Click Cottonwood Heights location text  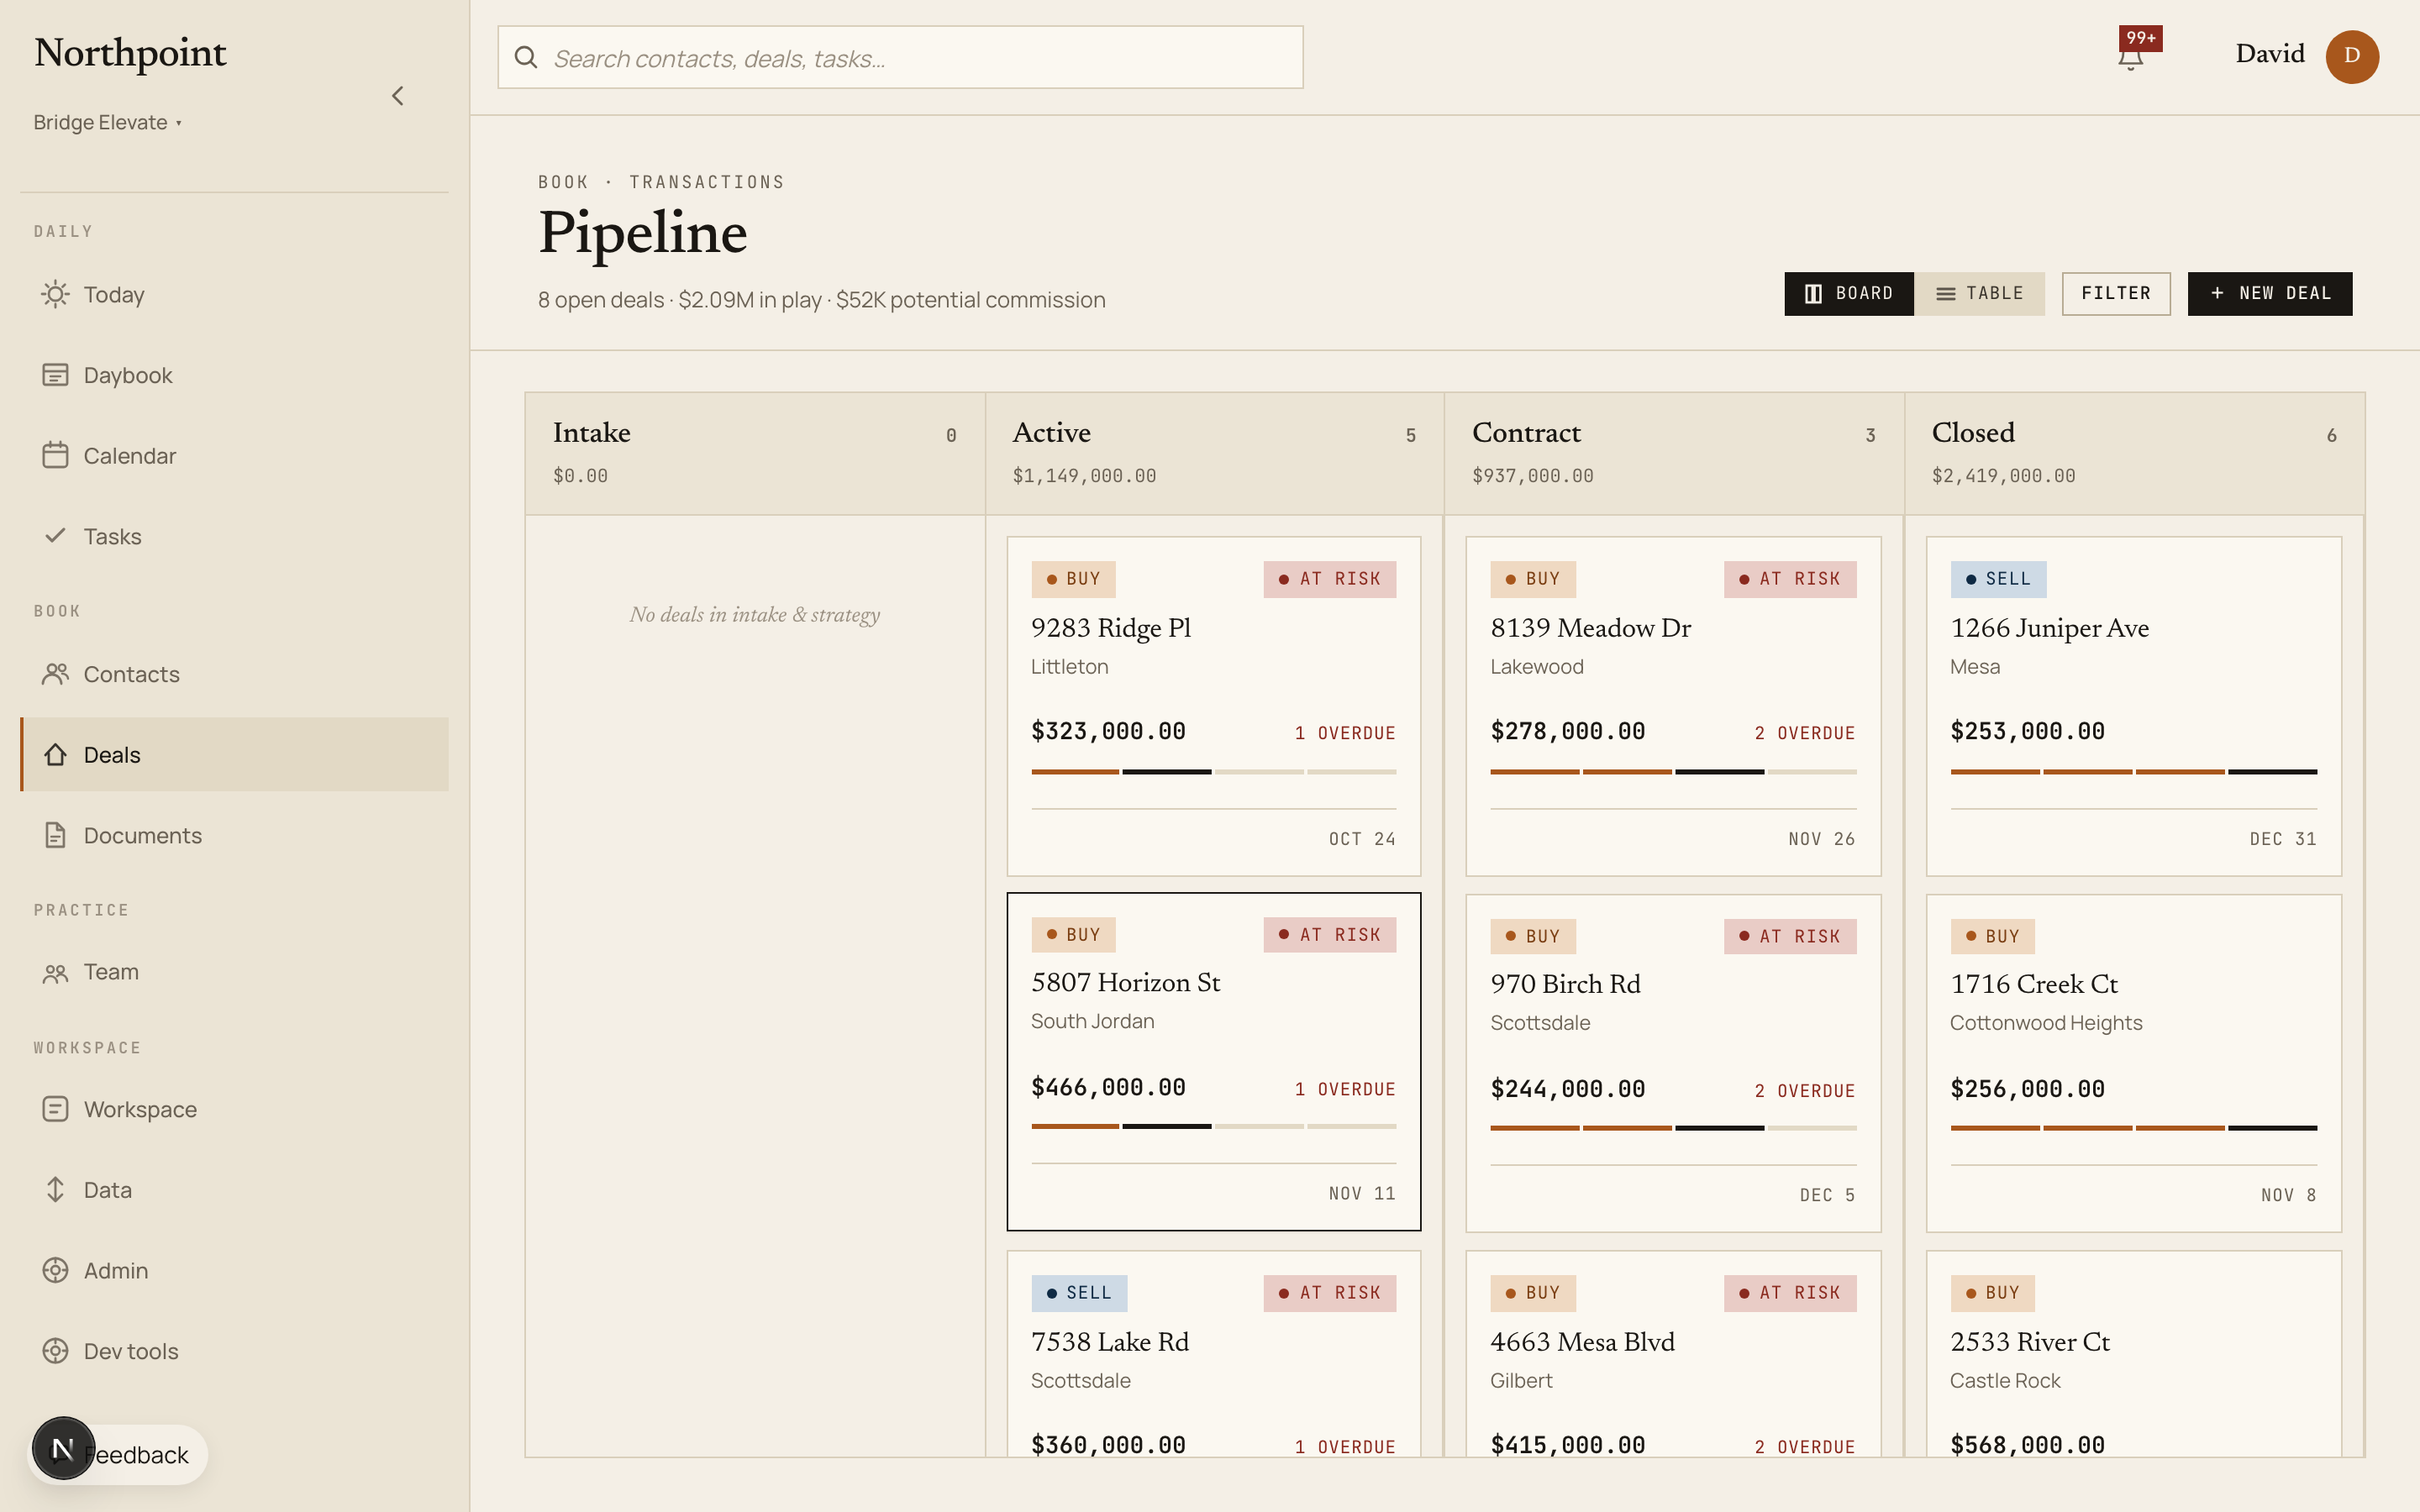(2046, 1023)
